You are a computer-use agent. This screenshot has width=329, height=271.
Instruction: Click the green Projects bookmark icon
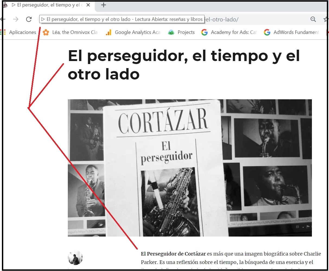[171, 33]
